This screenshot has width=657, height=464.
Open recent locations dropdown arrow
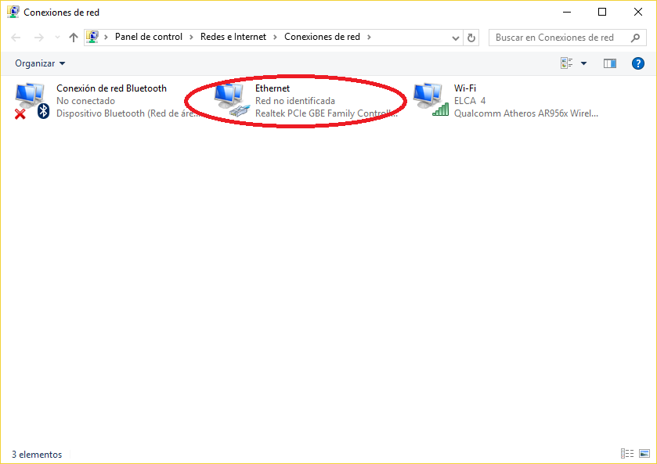pos(57,38)
